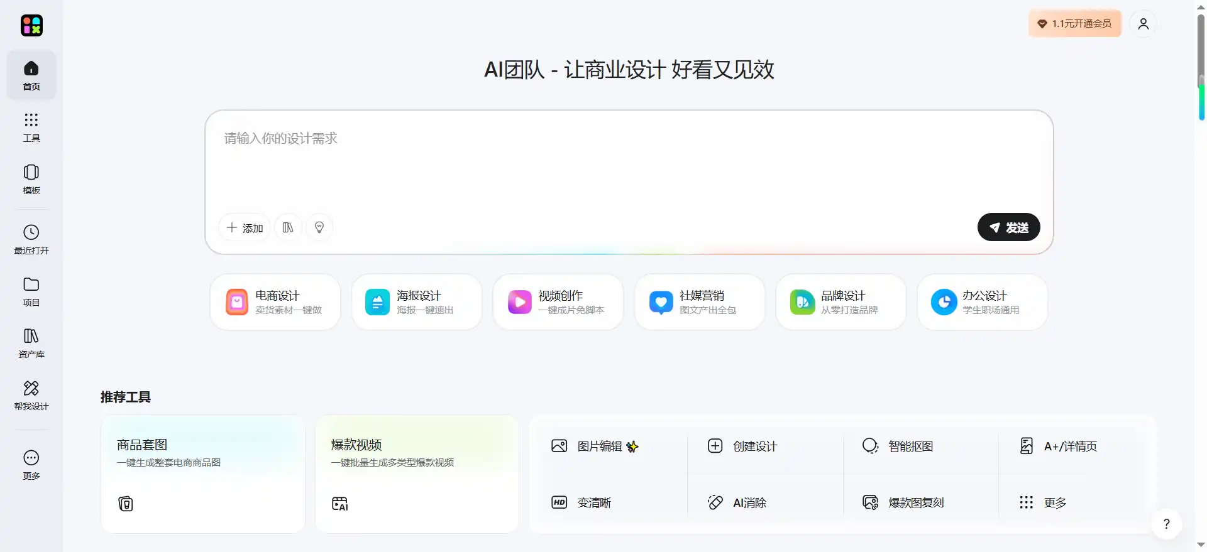Screen dimensions: 1207x552
Task: Select the 电商设计 category card
Action: coord(275,302)
